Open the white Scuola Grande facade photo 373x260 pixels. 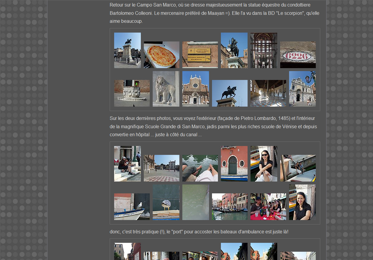[x=302, y=89]
